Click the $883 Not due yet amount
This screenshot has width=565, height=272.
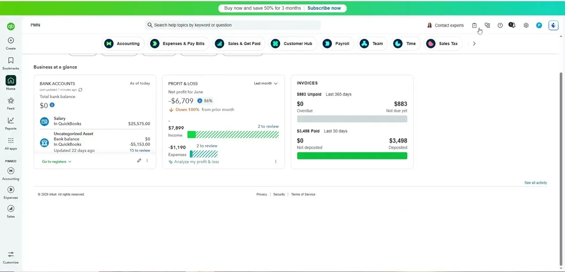(400, 104)
